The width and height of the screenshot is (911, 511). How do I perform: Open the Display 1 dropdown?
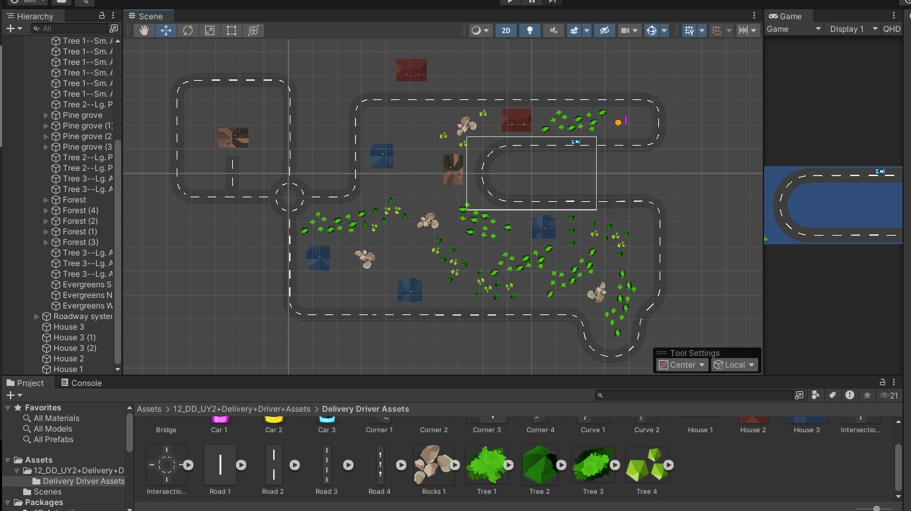pyautogui.click(x=853, y=28)
